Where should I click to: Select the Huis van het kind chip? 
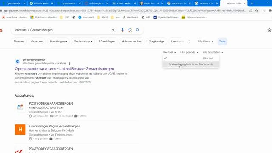132,42
